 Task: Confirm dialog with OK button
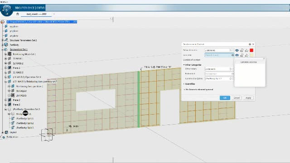tap(225, 98)
